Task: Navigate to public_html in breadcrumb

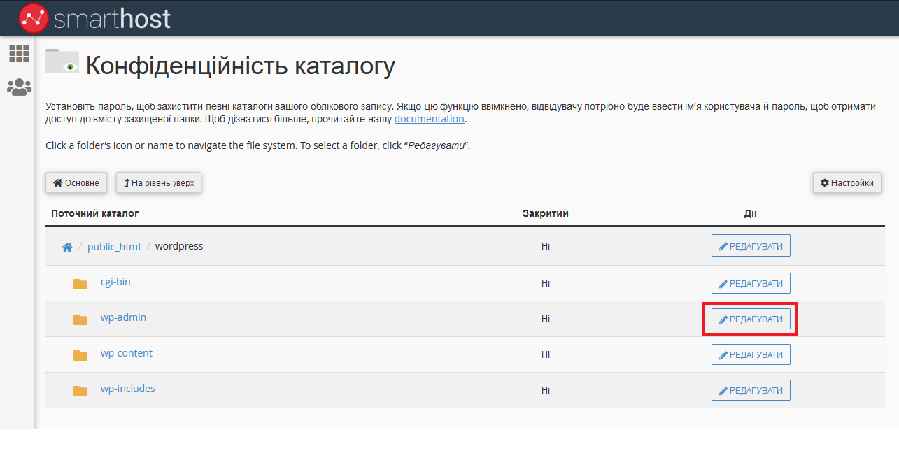Action: point(113,247)
